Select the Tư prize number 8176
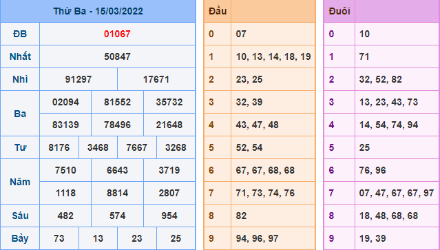The width and height of the screenshot is (440, 250). (59, 147)
